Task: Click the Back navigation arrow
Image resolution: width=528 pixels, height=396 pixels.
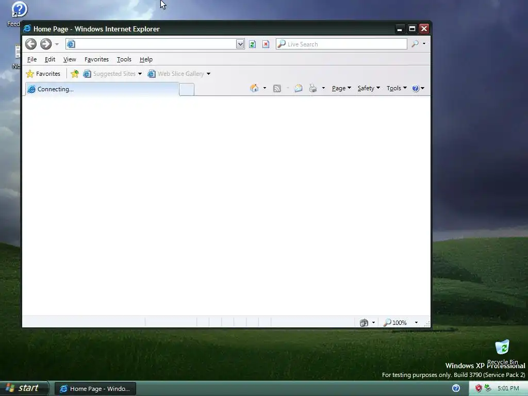Action: (x=30, y=44)
